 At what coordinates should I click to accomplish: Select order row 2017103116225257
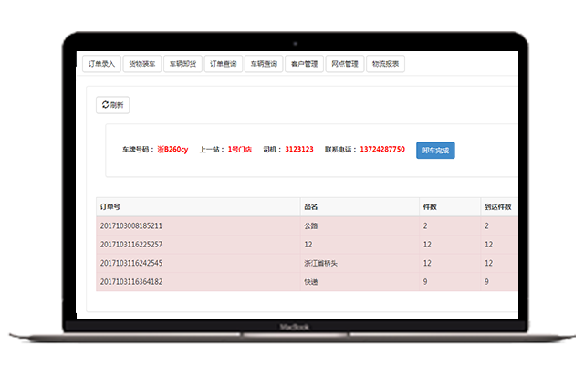130,244
